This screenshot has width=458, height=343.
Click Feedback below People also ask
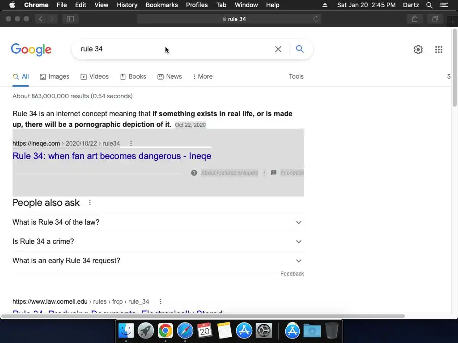(x=292, y=274)
